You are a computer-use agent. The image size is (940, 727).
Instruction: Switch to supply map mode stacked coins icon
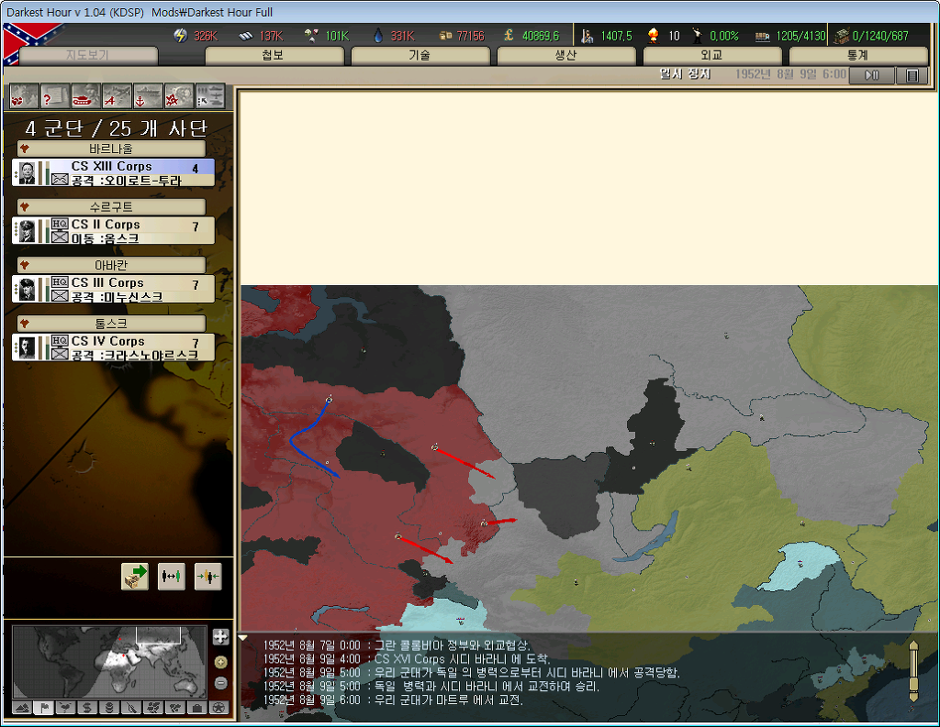click(x=109, y=708)
